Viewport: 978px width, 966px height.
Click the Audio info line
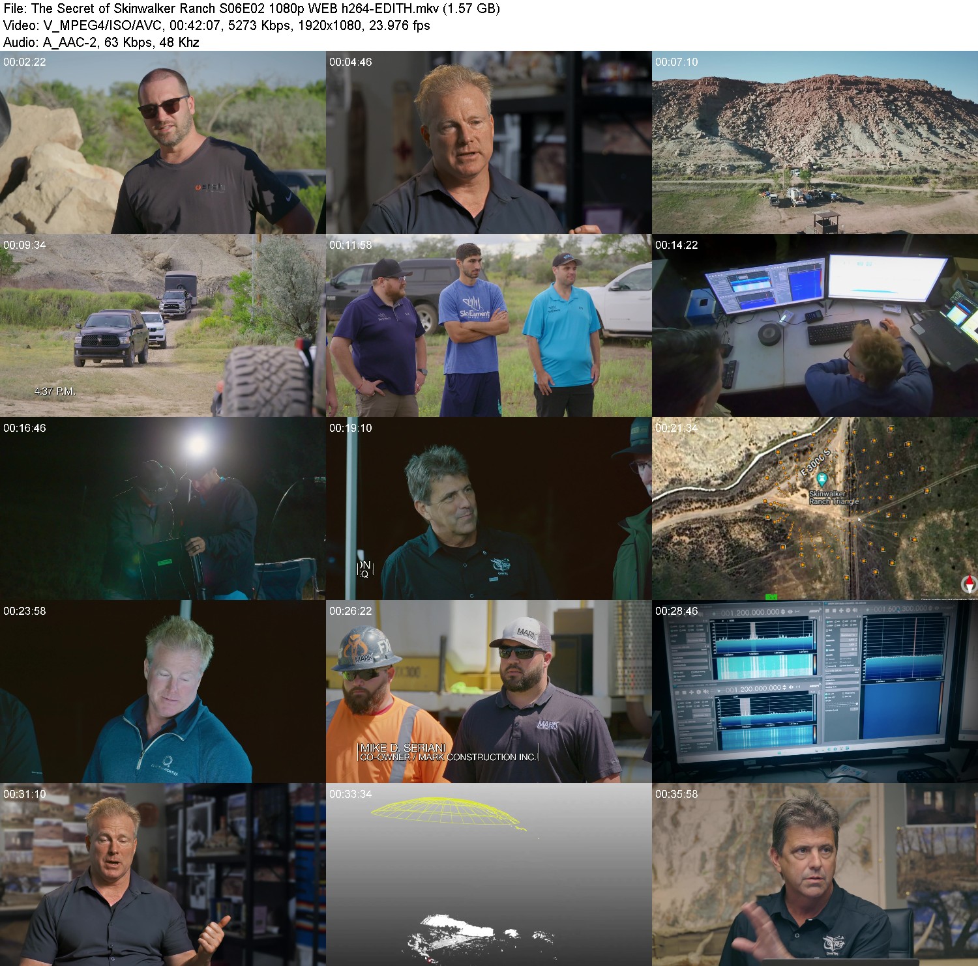(x=101, y=42)
